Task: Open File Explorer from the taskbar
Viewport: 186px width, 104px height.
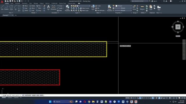Action: tap(93, 102)
